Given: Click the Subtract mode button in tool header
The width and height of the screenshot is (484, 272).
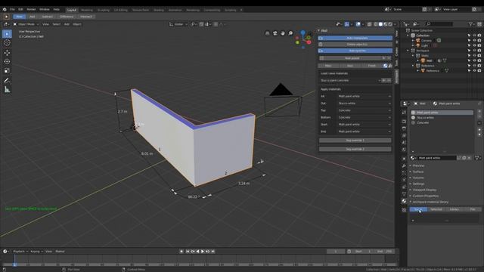Looking at the screenshot, I should [47, 17].
